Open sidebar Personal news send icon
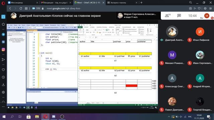 (3, 60)
